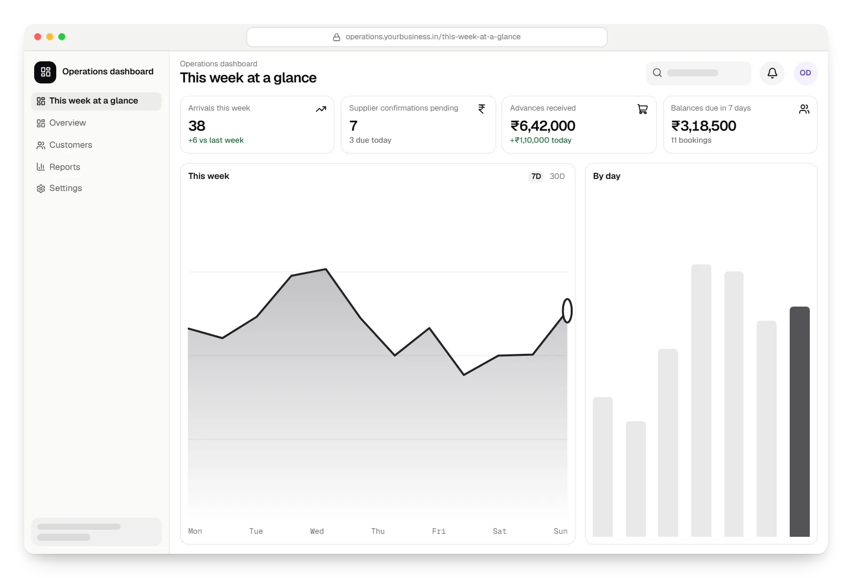Click the green window maximize button
852x578 pixels.
62,37
